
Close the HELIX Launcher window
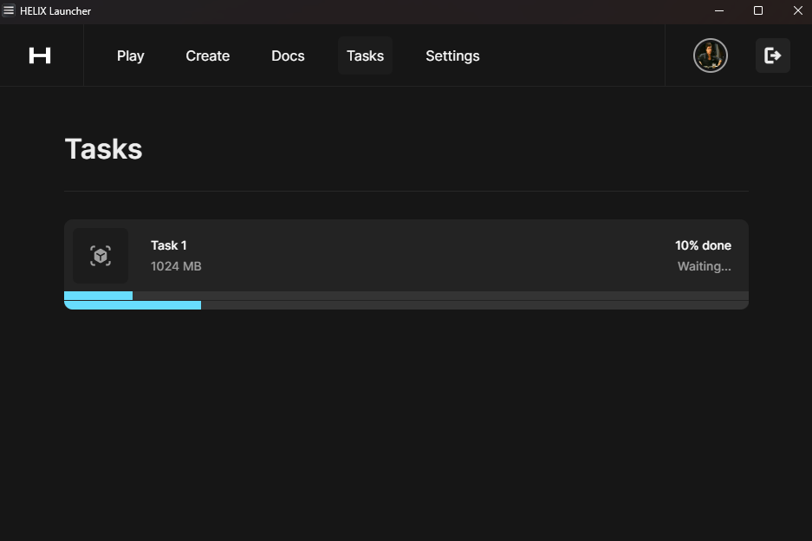[797, 10]
